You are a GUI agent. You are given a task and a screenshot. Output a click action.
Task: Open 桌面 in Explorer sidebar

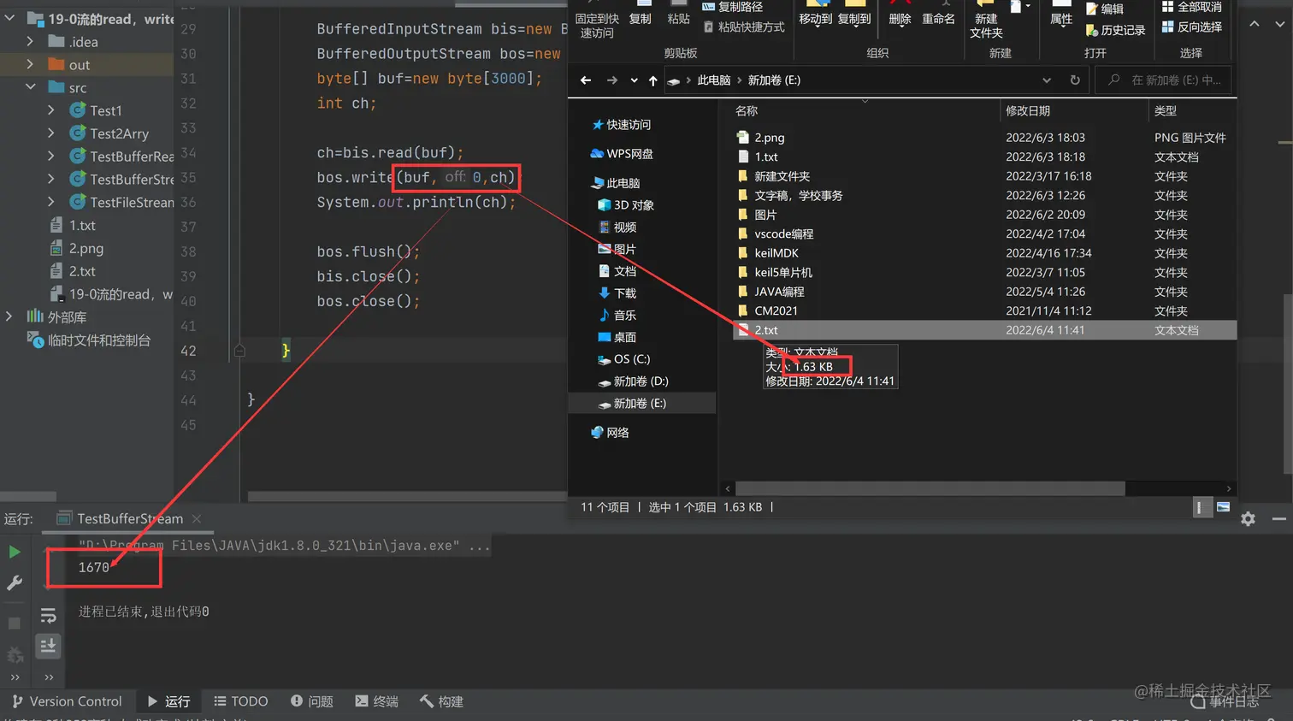point(617,338)
